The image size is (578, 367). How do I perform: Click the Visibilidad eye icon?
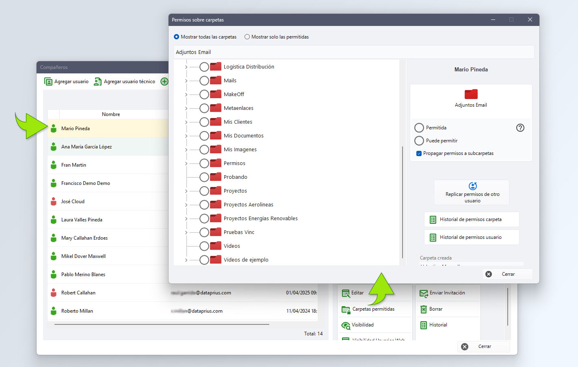coord(346,325)
